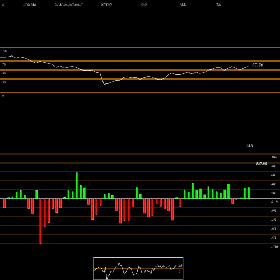The height and width of the screenshot is (280, 280).
Task: Click the MR axis label -100
Action: (x=274, y=247)
